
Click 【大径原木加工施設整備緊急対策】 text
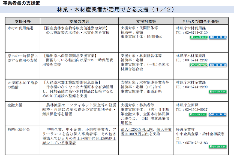[x=72, y=82]
